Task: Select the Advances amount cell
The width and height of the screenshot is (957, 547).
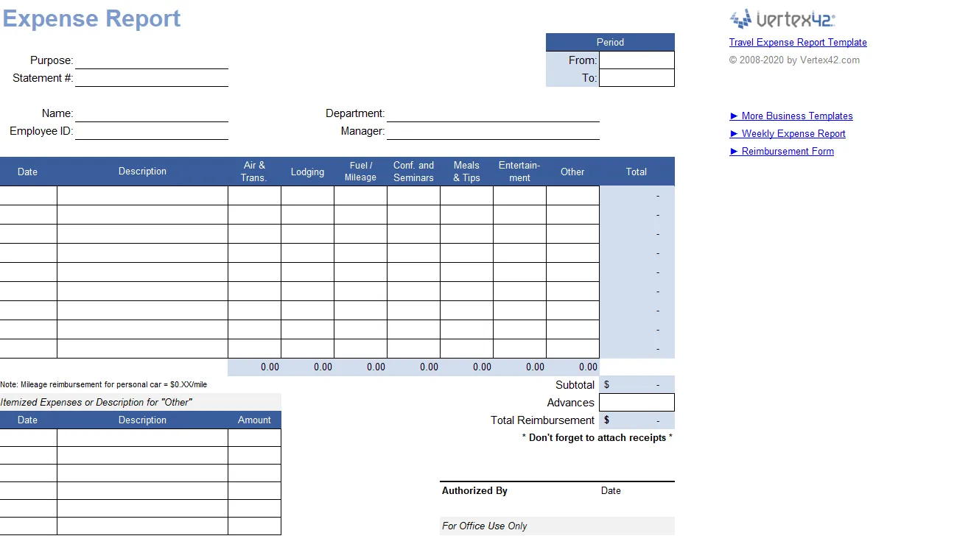Action: click(637, 402)
